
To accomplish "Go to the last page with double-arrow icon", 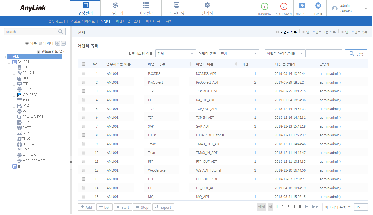I will (315, 207).
